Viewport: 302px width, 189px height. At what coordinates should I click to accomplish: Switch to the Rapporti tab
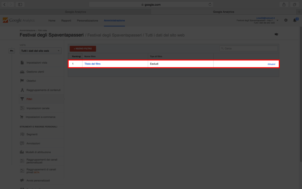(66, 20)
